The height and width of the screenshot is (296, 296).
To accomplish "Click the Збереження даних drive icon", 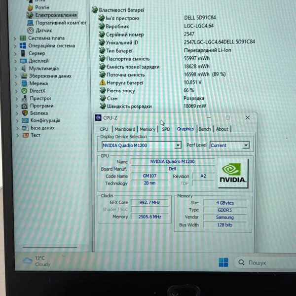I will coord(24,76).
